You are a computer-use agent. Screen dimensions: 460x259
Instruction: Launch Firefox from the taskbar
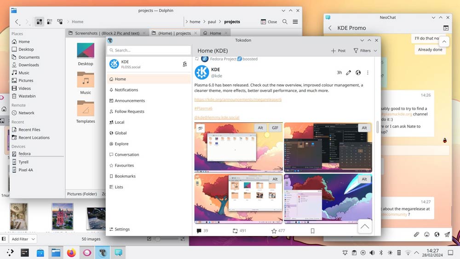tap(71, 253)
